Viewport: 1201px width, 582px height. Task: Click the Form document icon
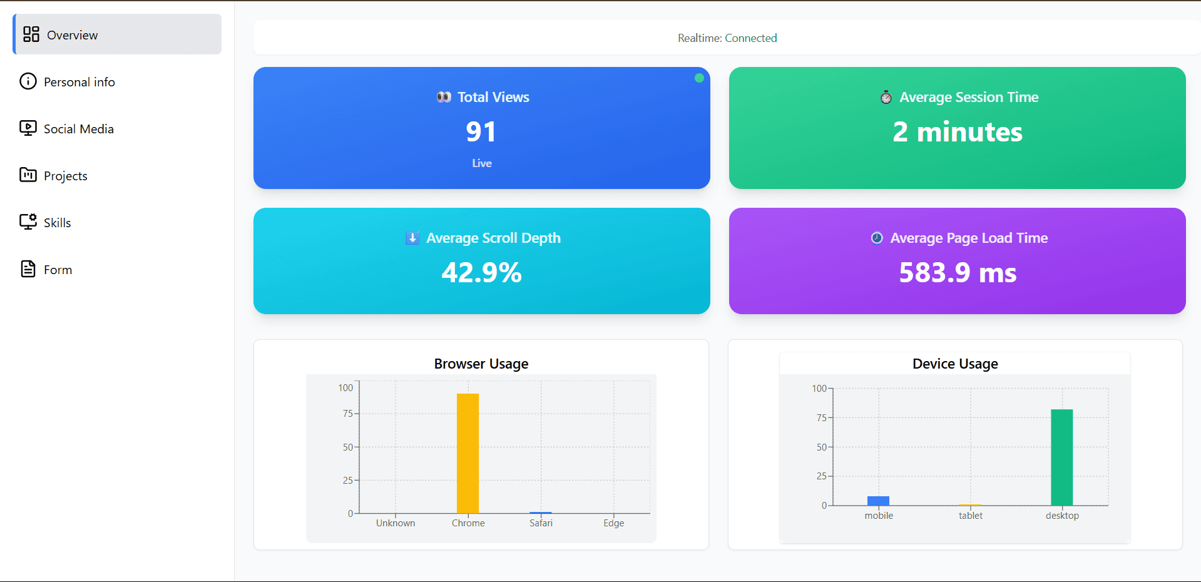[x=28, y=268]
